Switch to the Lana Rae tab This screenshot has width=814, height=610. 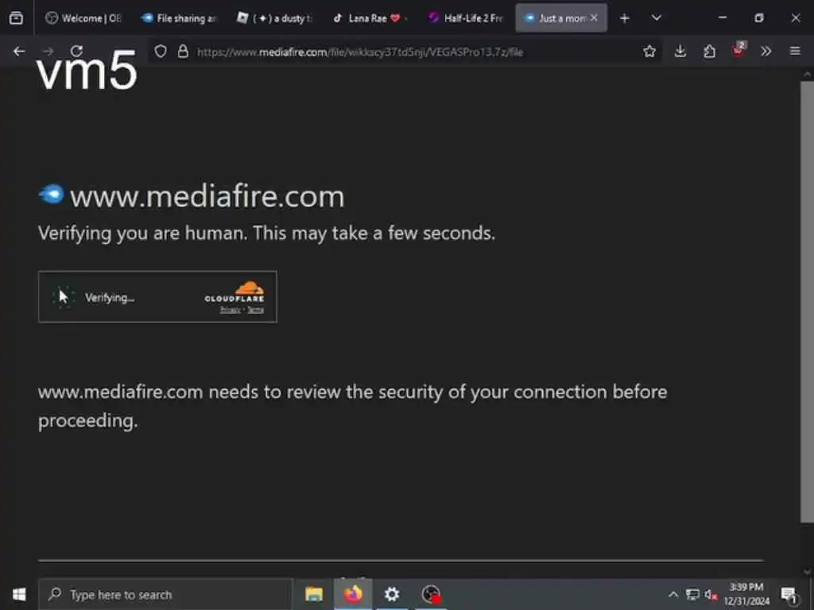click(x=370, y=18)
